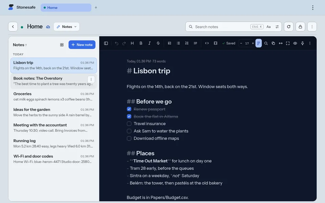Insert a code block
Screen dimensions: 325x203
(216, 43)
